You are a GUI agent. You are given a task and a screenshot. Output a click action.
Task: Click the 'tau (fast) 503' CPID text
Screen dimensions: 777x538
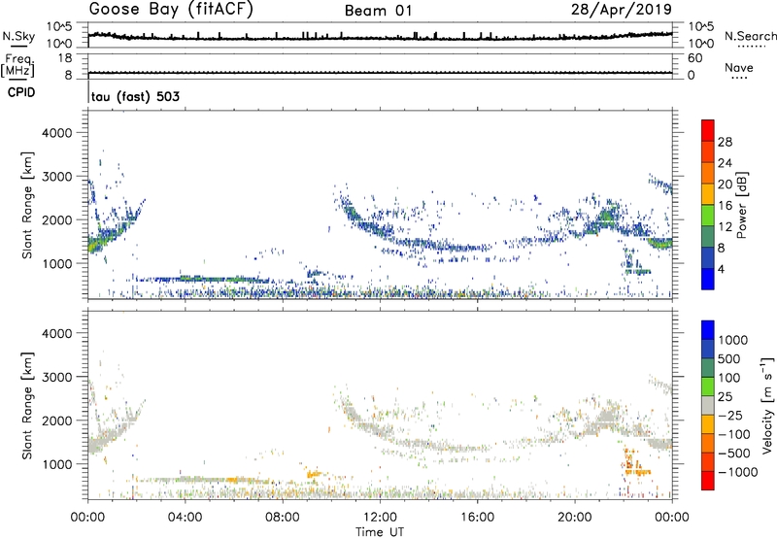[x=135, y=96]
